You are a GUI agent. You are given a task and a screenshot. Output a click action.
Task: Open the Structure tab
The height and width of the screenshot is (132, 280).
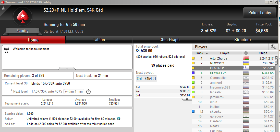click(242, 40)
